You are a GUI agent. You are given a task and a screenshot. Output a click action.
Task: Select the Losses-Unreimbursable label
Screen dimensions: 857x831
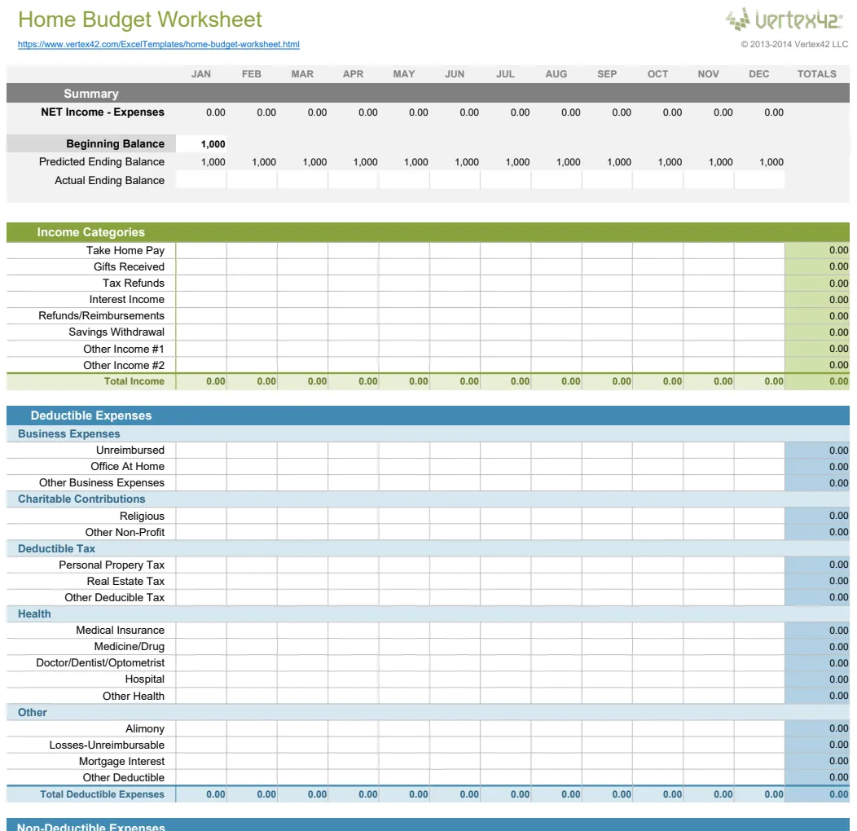[x=107, y=745]
